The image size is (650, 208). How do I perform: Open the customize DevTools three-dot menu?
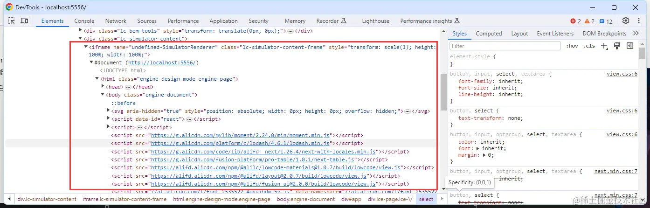(639, 21)
